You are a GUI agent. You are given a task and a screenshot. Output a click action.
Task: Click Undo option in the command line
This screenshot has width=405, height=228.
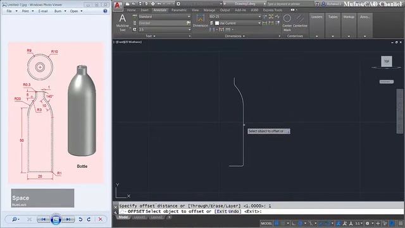tap(234, 212)
